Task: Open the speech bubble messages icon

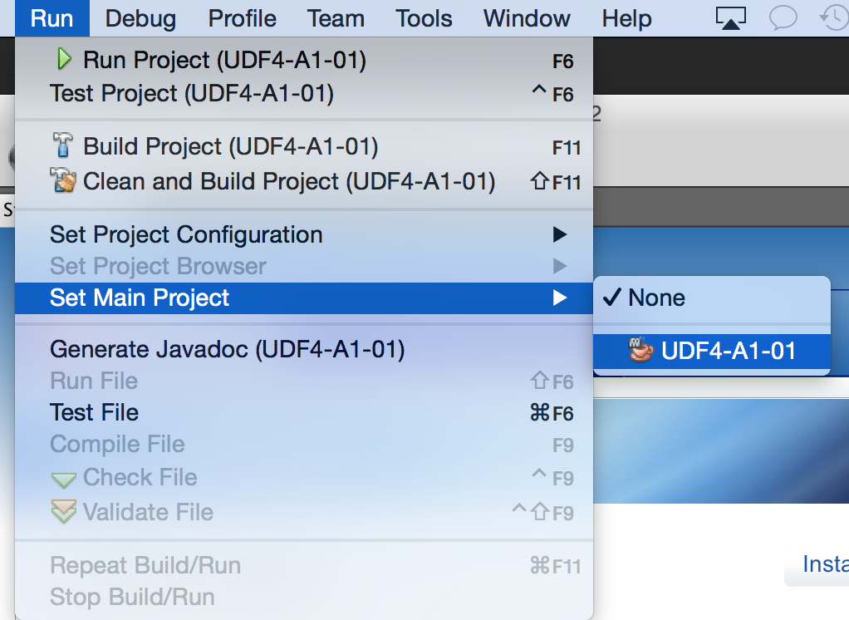Action: coord(783,18)
